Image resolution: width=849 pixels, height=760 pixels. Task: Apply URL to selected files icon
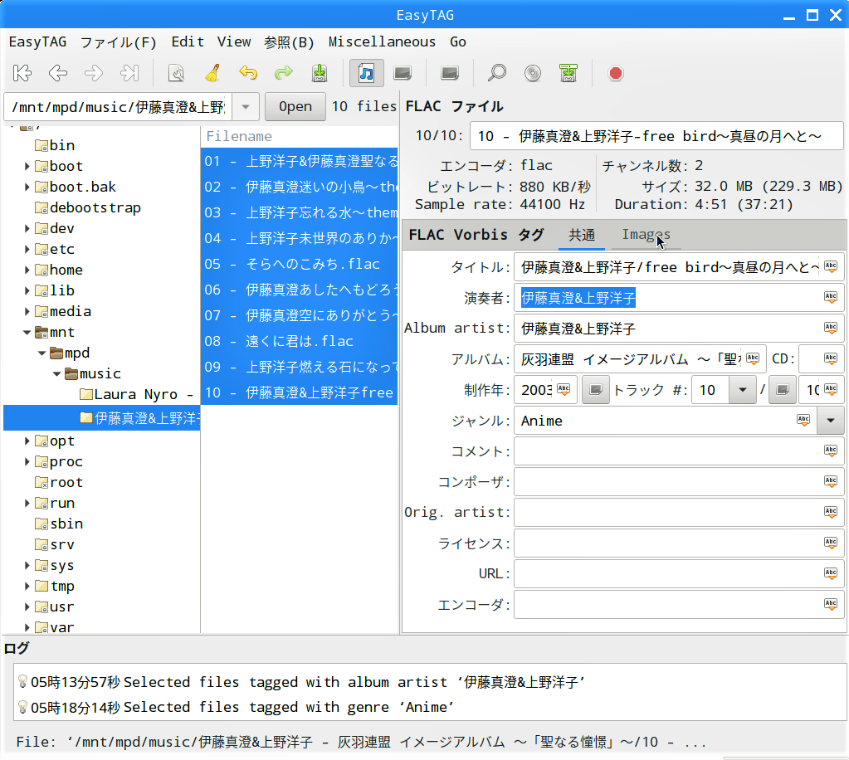tap(831, 573)
